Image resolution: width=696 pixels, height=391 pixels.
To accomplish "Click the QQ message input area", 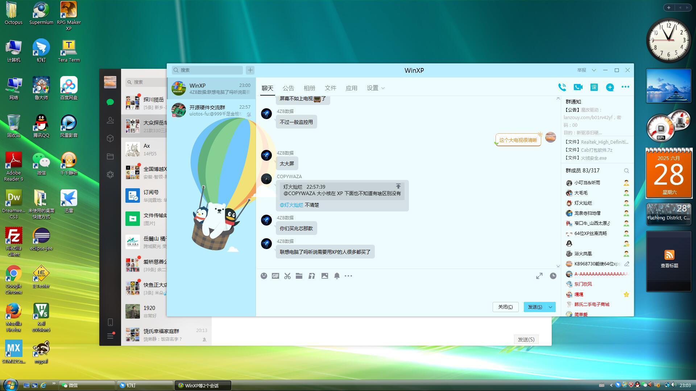I will click(408, 291).
